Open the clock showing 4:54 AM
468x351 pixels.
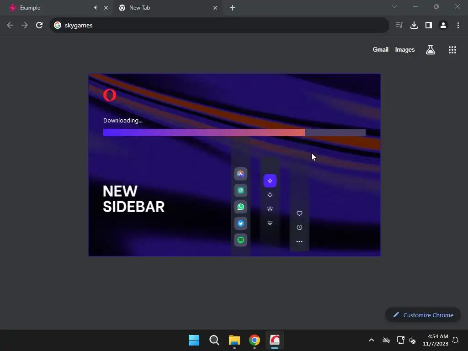click(436, 340)
